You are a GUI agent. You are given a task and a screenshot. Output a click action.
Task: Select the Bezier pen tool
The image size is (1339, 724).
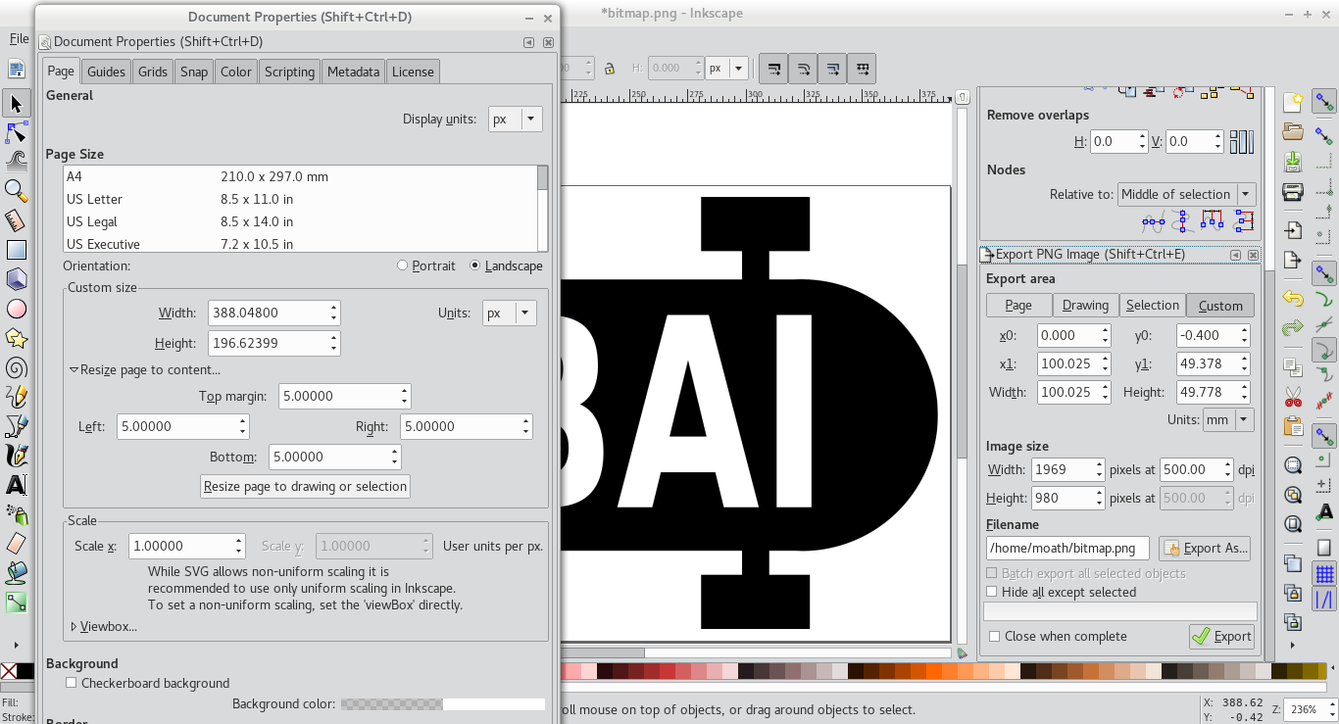point(16,426)
